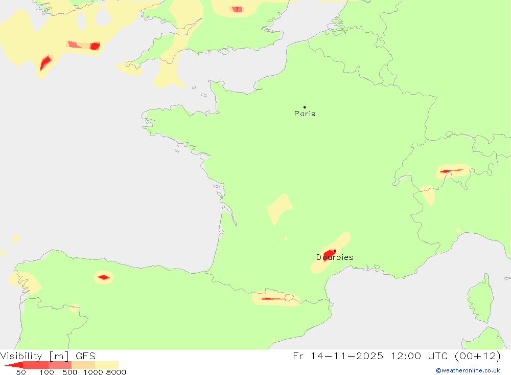Click the legend value '500'
Image resolution: width=511 pixels, height=375 pixels.
tap(69, 372)
